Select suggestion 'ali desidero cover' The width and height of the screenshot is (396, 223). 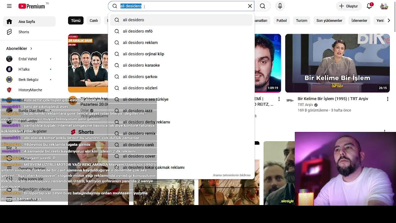tap(181, 156)
